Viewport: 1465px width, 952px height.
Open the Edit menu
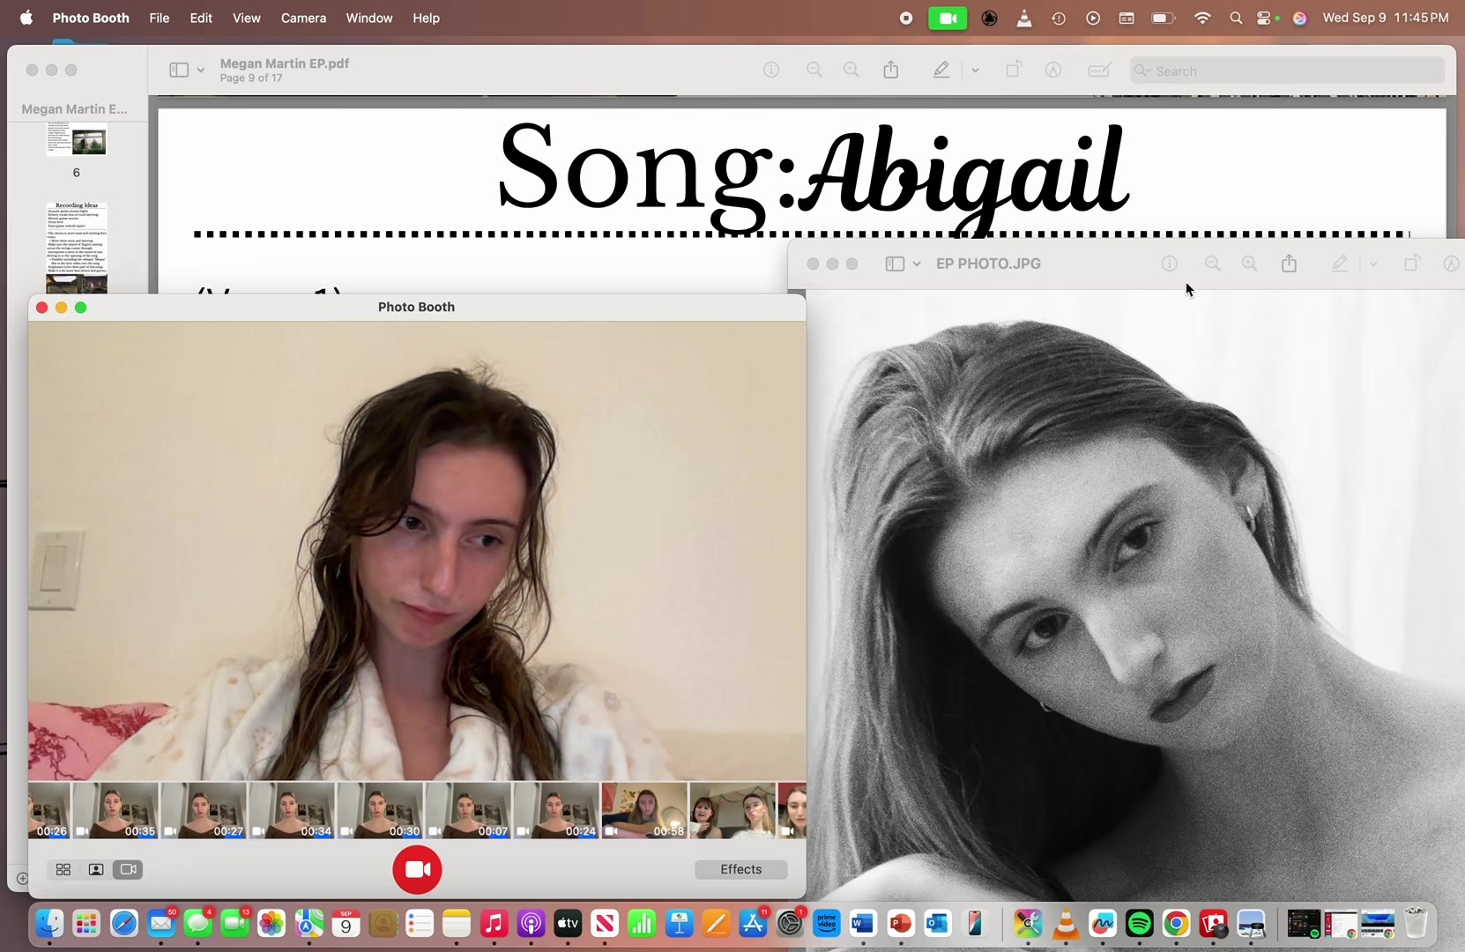(x=201, y=18)
